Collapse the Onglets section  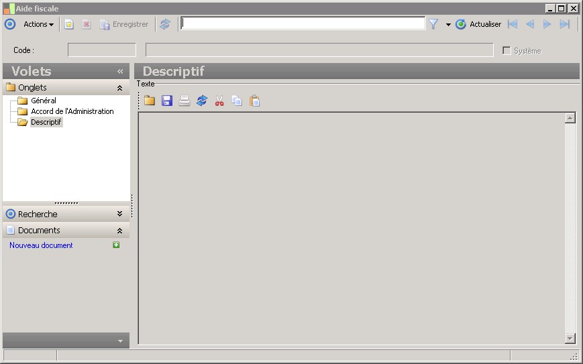(119, 88)
